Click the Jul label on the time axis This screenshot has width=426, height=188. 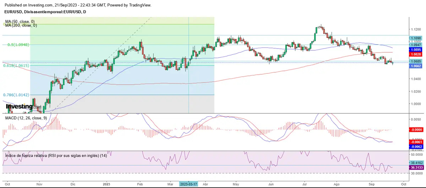304,184
